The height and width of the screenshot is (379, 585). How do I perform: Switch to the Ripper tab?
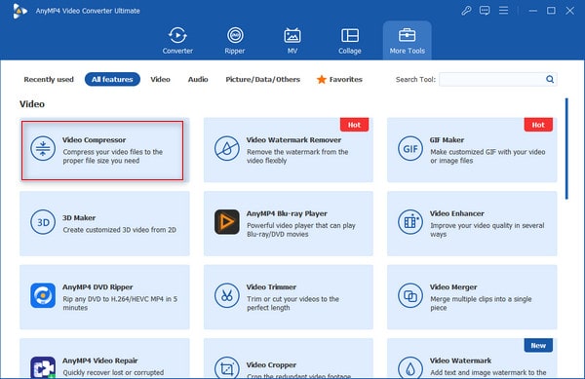(235, 41)
